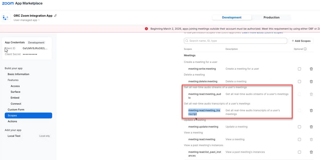Toggle optional checkbox for meeting:read:meeting_audio

point(299,94)
